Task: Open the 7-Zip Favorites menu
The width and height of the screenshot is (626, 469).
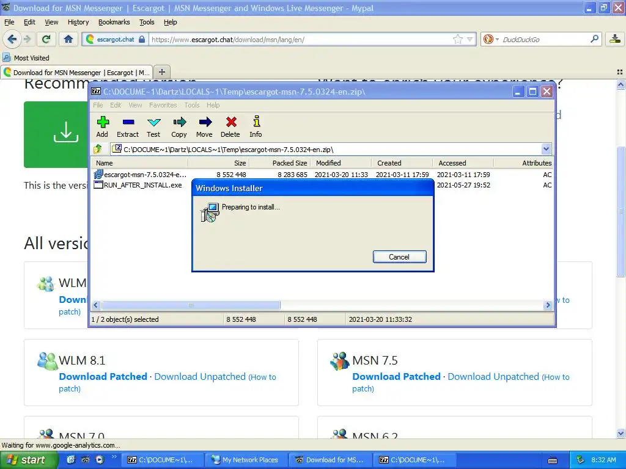Action: [163, 105]
